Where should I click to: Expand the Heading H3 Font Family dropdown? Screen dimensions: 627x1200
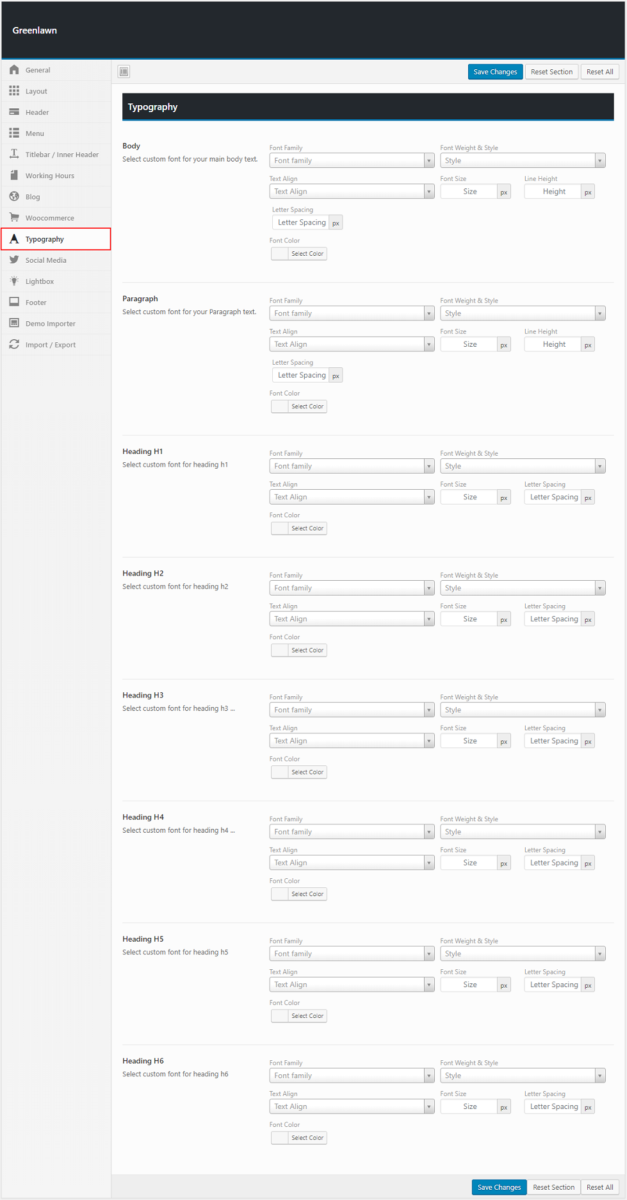(x=352, y=710)
